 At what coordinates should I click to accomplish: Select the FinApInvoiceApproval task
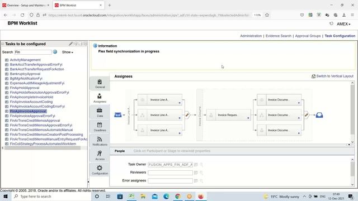(x=28, y=111)
